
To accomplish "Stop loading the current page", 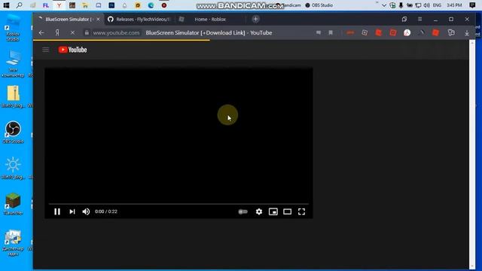I will 72,33.
